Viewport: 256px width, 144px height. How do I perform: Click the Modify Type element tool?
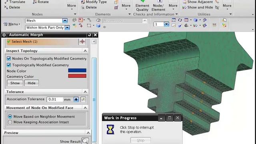point(94,2)
